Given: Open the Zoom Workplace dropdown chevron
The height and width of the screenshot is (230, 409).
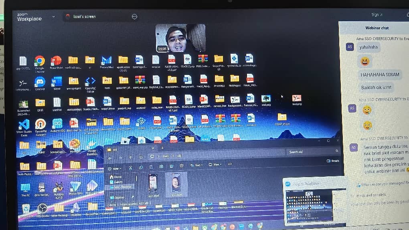Looking at the screenshot, I should coord(53,17).
